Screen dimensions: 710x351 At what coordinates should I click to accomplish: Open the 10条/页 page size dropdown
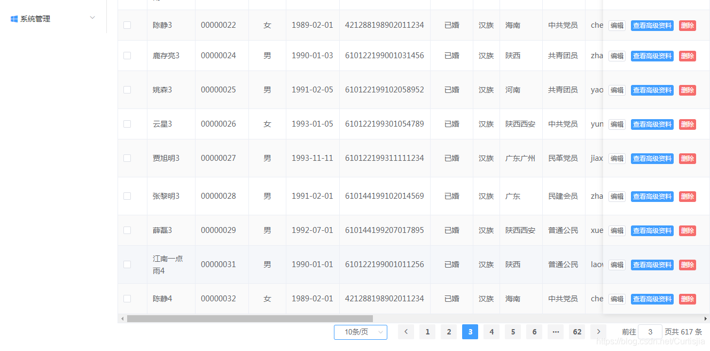[361, 332]
